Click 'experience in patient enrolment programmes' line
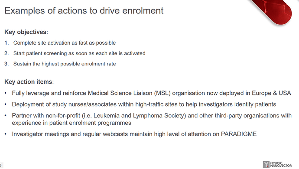The height and width of the screenshot is (169, 299). (x=71, y=123)
